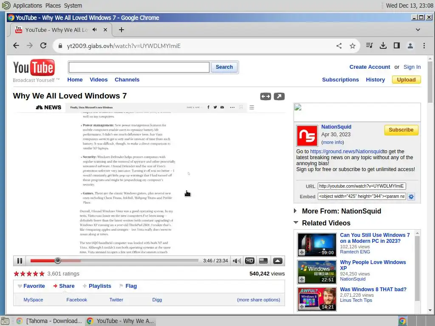This screenshot has height=326, width=435.
Task: Reload the page
Action: pyautogui.click(x=43, y=46)
